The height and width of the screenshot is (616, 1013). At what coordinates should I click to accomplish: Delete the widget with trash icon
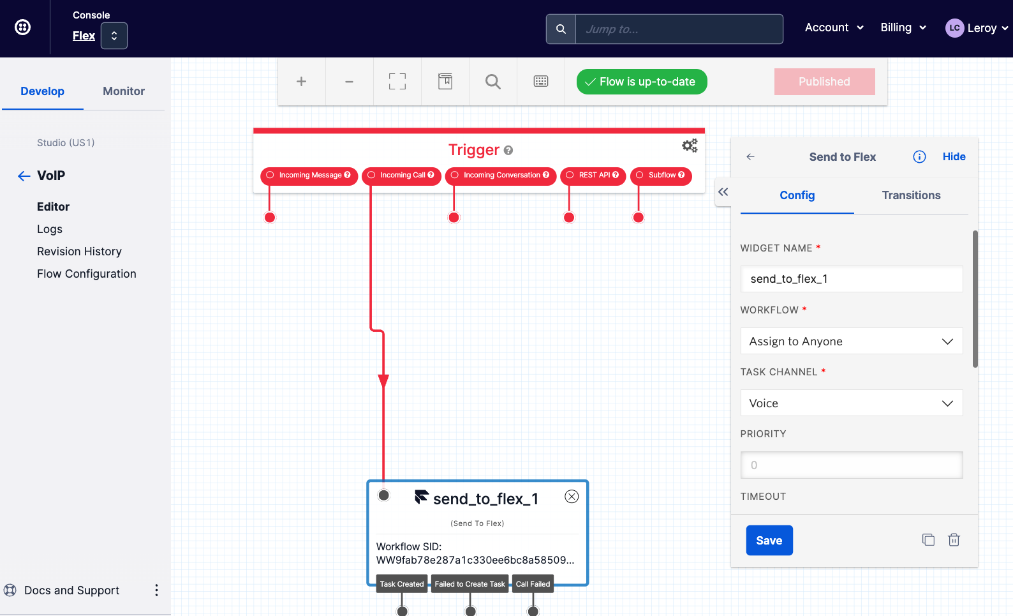954,540
